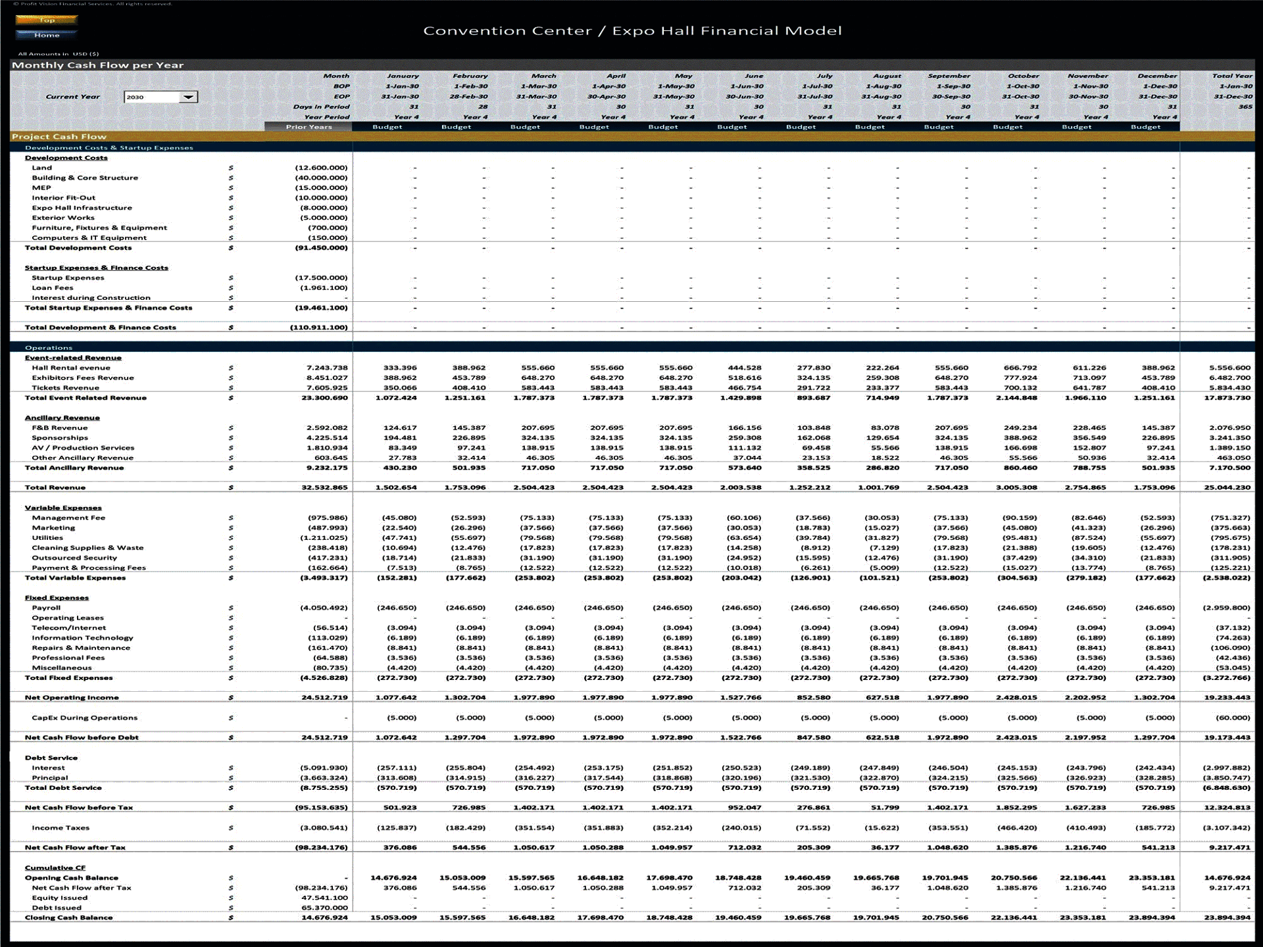Viewport: 1263px width, 947px height.
Task: Select the Outsourced Security label
Action: (x=74, y=558)
